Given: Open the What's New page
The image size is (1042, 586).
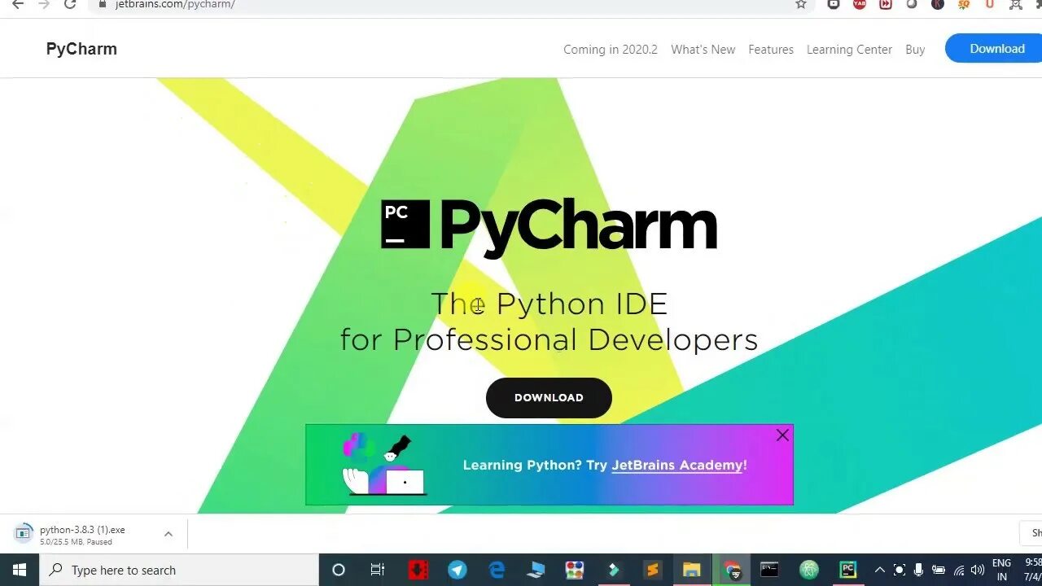Looking at the screenshot, I should [703, 50].
